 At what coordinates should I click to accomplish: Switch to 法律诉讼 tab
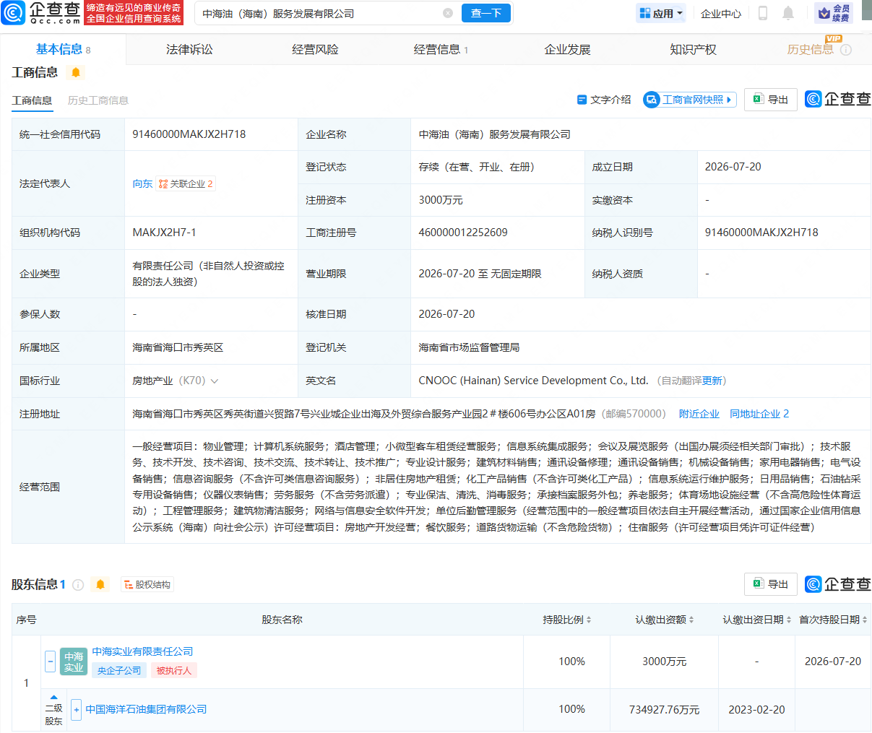tap(189, 49)
